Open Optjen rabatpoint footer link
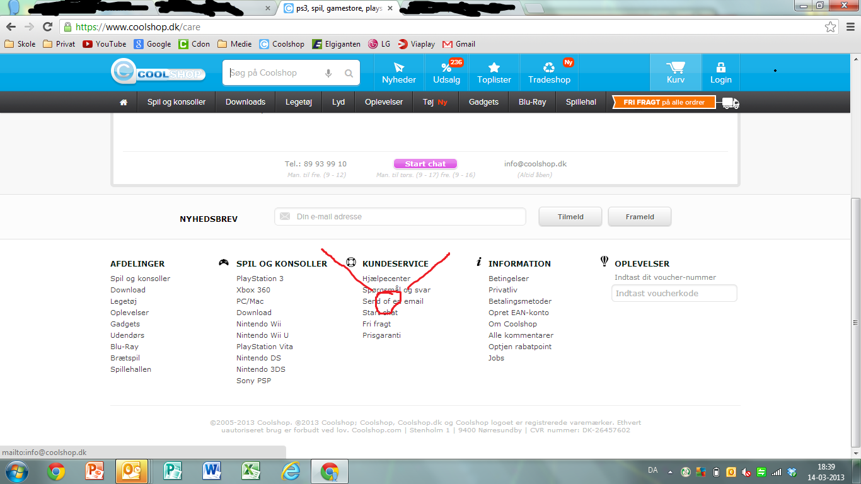The height and width of the screenshot is (484, 861). click(x=520, y=347)
